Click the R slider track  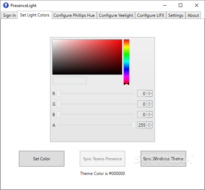tap(97, 93)
